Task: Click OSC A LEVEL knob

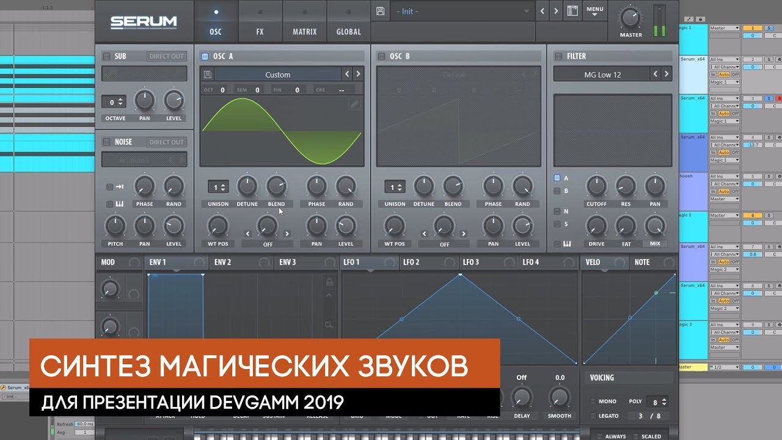Action: 346,226
